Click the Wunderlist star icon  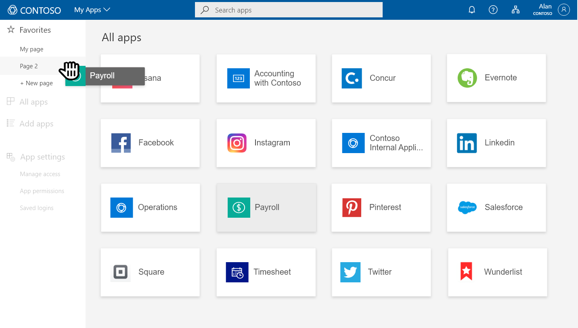466,271
